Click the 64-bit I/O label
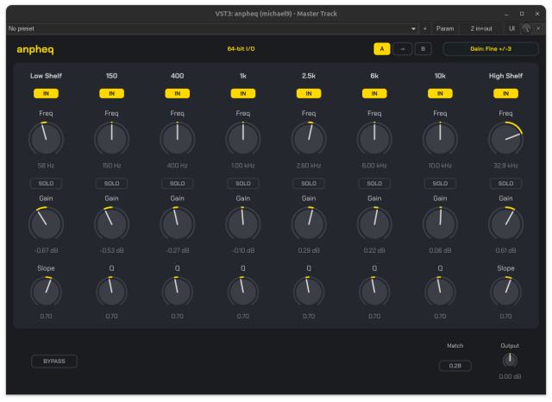Viewport: 552px width, 402px height. 241,49
